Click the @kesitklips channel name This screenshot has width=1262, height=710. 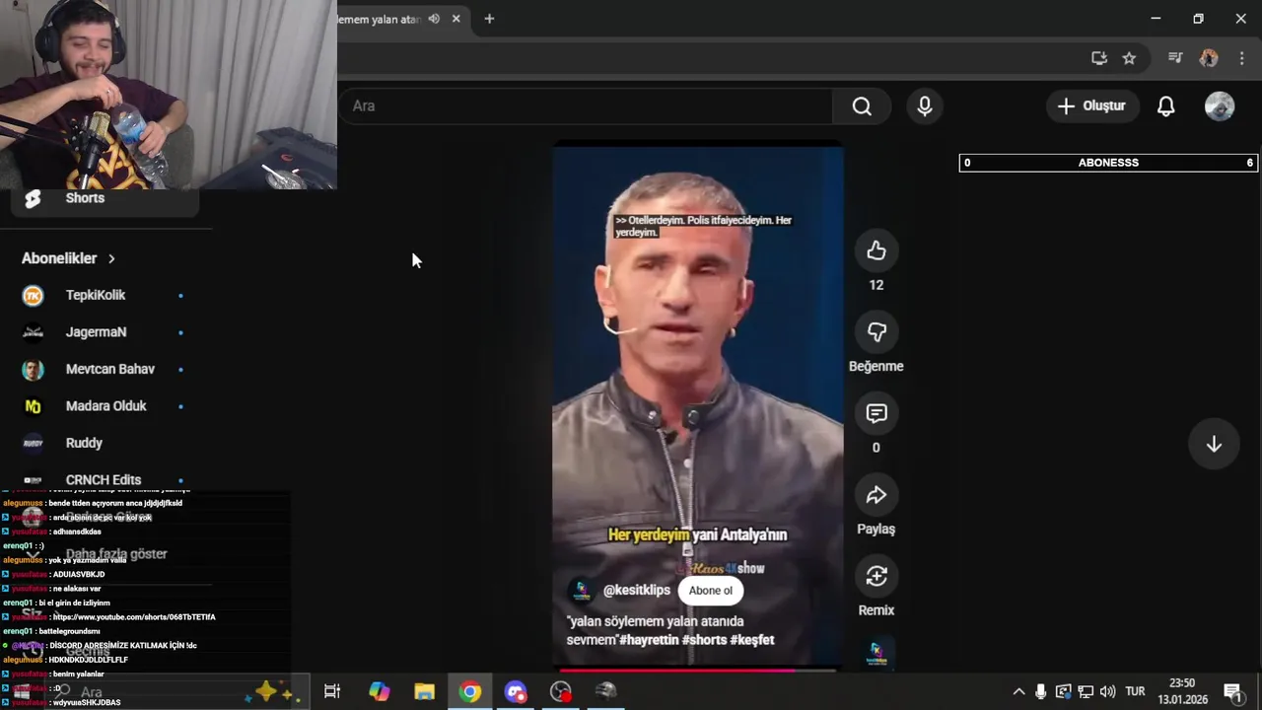[636, 591]
